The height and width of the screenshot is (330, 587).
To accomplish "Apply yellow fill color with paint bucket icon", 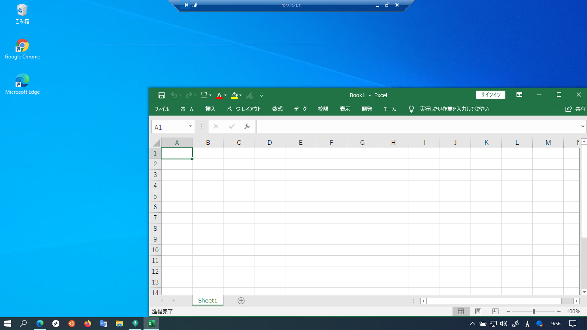I will pyautogui.click(x=234, y=95).
